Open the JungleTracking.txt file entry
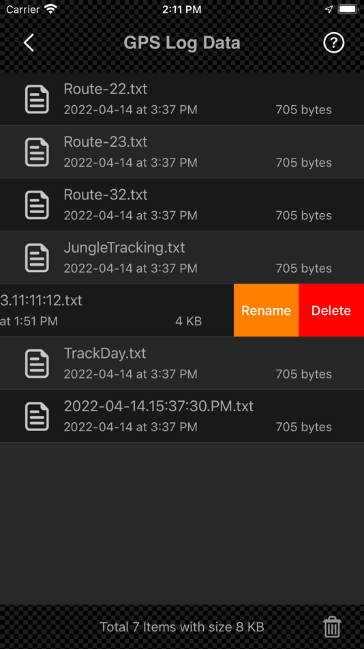This screenshot has height=649, width=364. [182, 258]
